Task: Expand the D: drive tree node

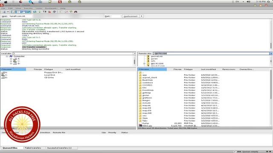Action: [x=11, y=64]
